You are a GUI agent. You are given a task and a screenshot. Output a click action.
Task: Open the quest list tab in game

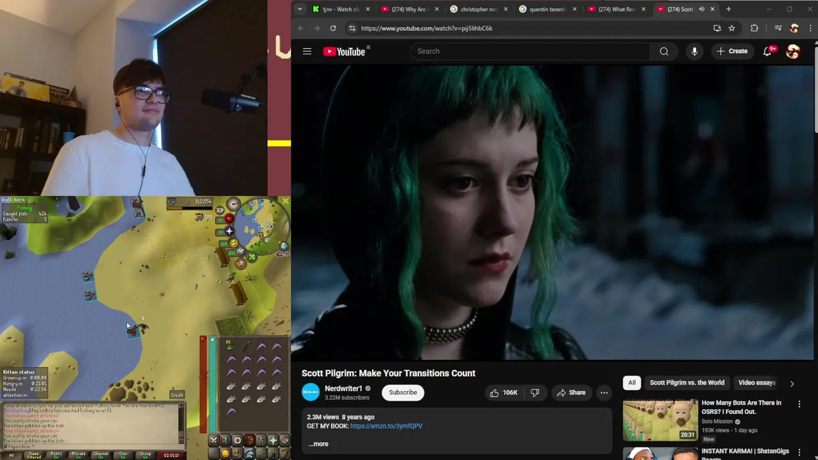[238, 440]
